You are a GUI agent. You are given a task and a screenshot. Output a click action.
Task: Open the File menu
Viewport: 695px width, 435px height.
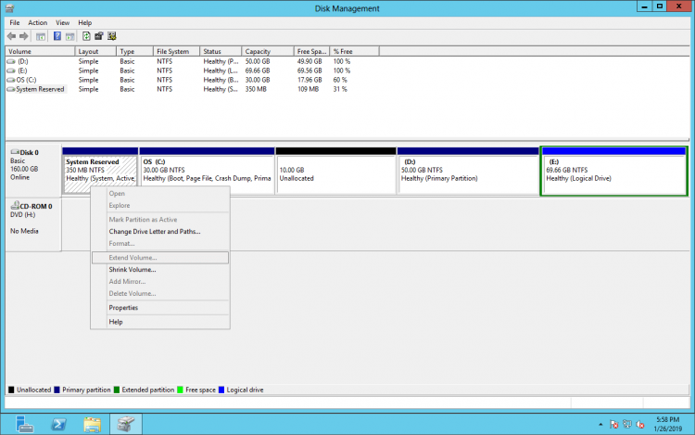15,22
